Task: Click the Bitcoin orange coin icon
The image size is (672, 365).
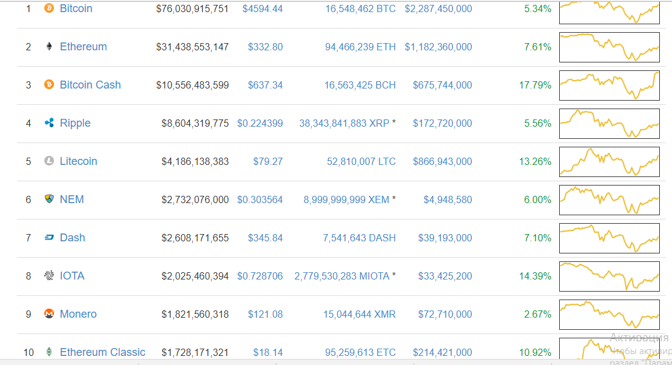Action: tap(49, 8)
